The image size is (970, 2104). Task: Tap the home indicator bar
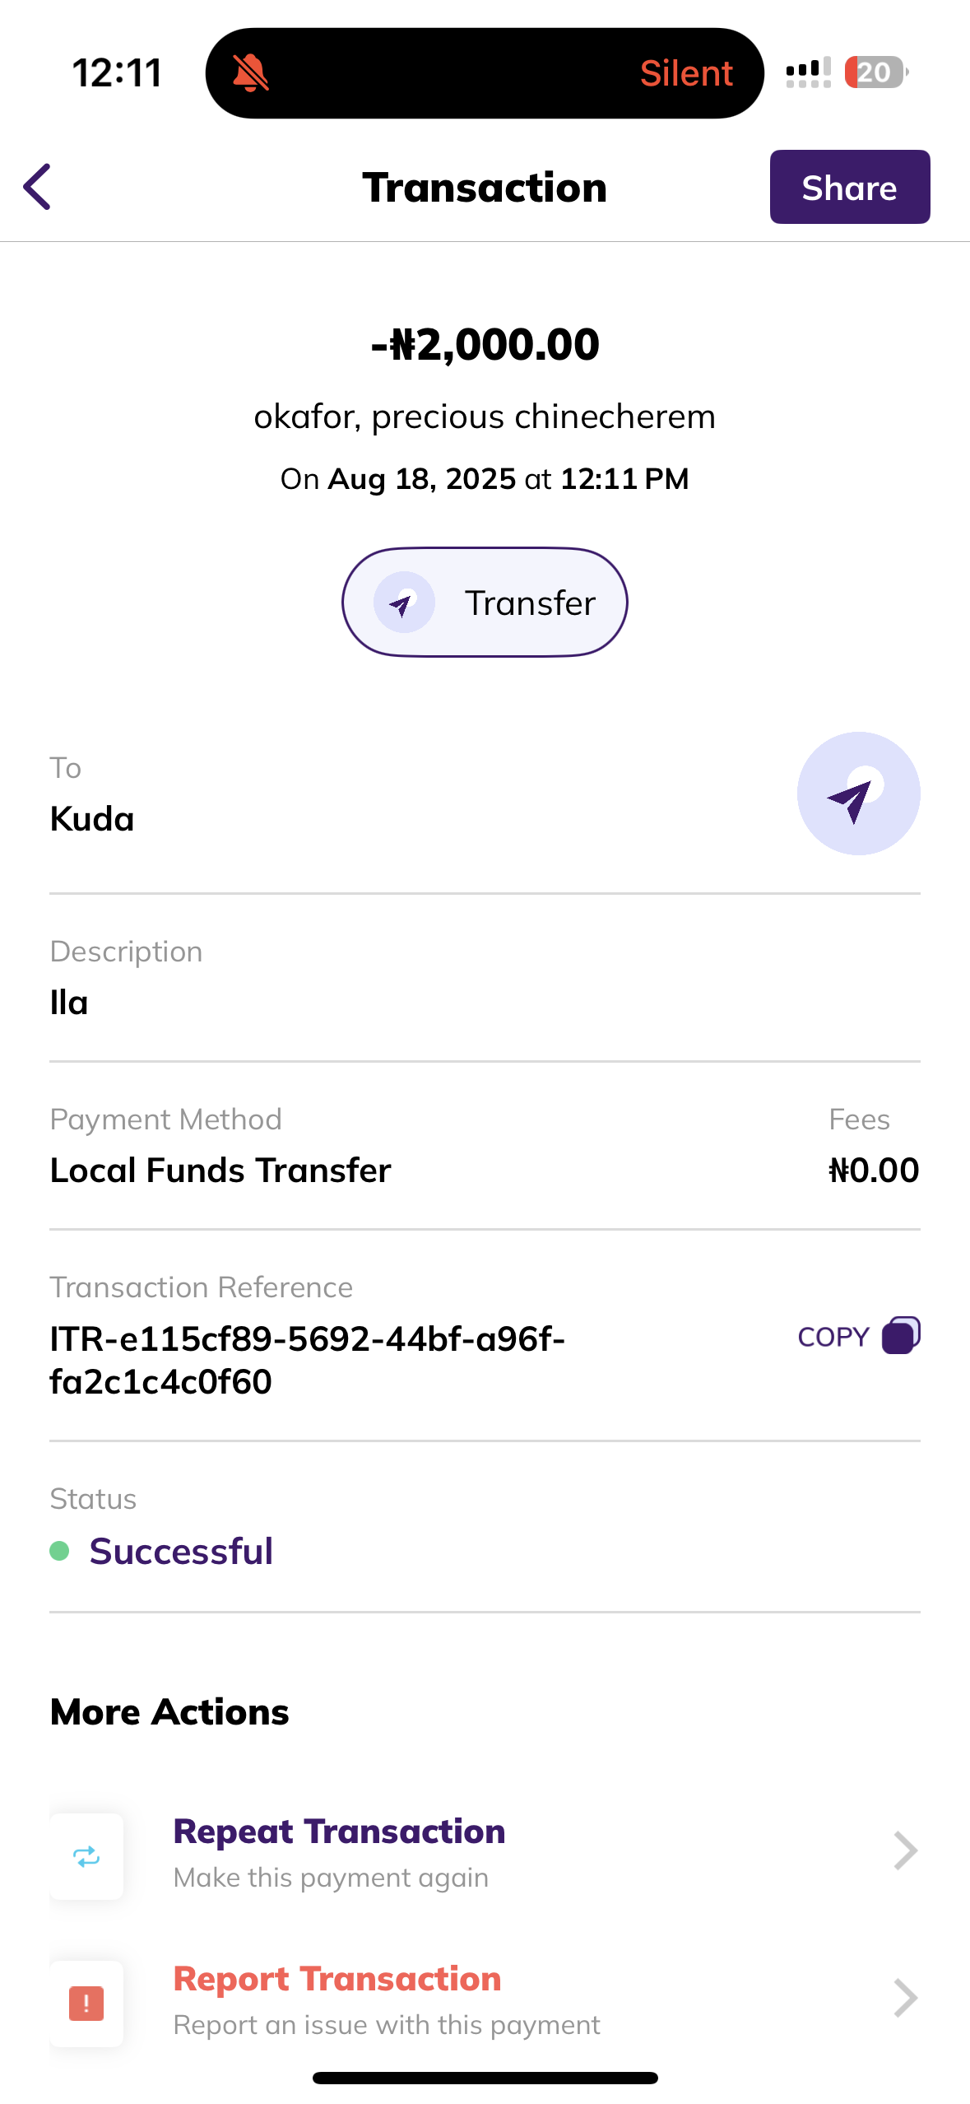(x=485, y=2078)
